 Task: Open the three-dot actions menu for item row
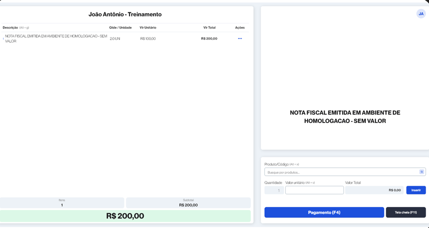[x=240, y=38]
